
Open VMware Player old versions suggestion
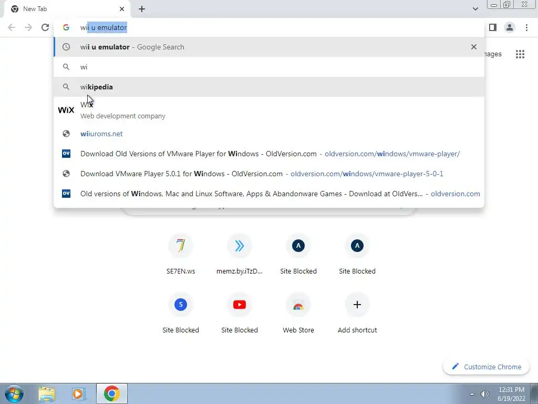(x=269, y=154)
